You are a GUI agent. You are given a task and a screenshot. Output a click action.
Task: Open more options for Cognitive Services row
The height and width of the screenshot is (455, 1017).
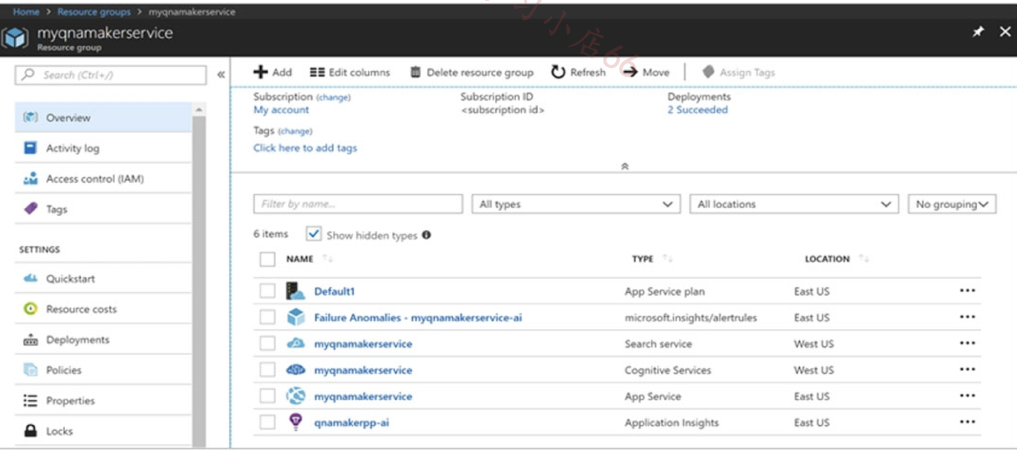tap(967, 369)
